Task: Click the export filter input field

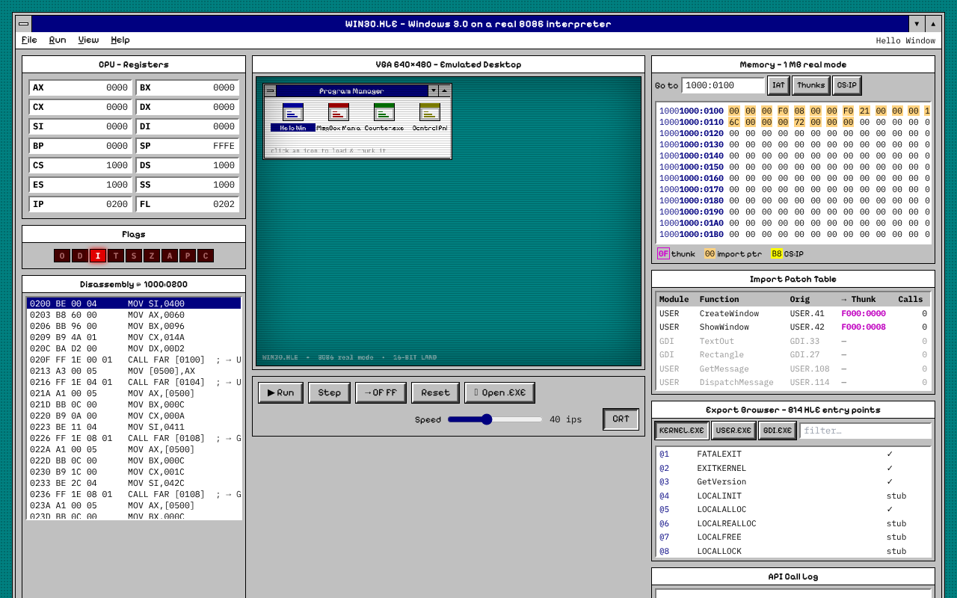Action: [866, 431]
